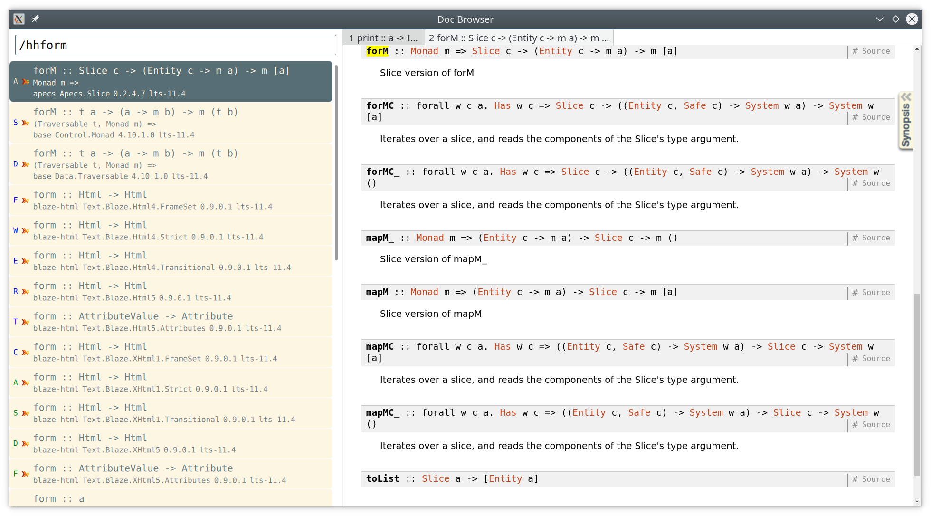931x516 pixels.
Task: Select base Control.Monad forM result
Action: click(171, 123)
